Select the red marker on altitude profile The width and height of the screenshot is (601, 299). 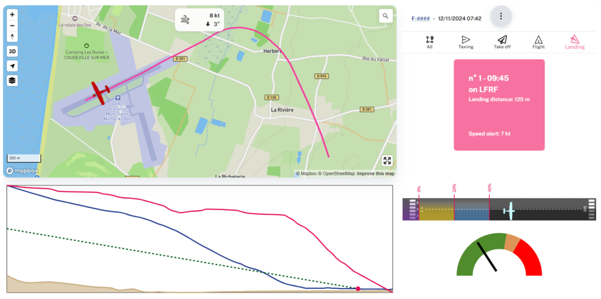[357, 288]
